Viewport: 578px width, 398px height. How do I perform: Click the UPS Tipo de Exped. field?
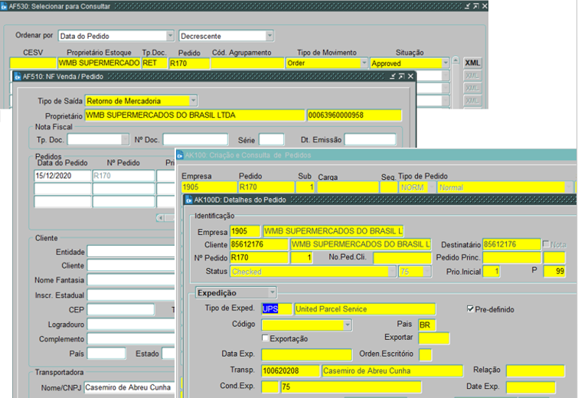(276, 309)
